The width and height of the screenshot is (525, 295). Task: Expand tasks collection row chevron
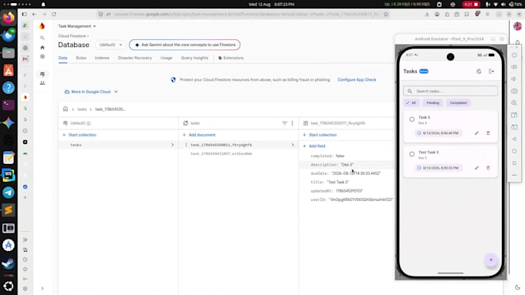click(x=172, y=145)
